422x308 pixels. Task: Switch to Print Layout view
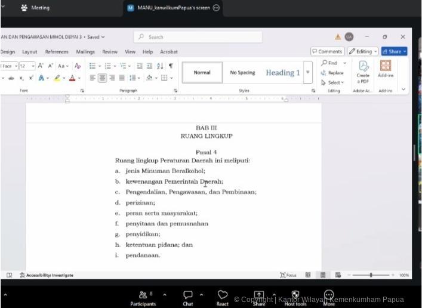[x=323, y=275]
